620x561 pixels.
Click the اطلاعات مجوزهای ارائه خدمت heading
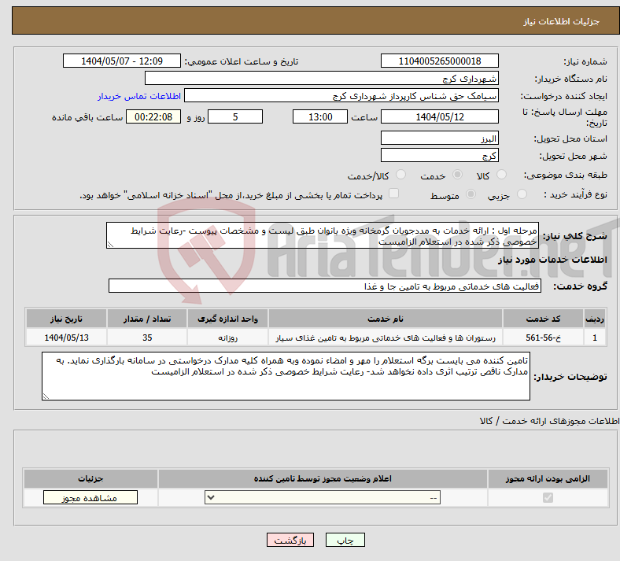coord(550,421)
